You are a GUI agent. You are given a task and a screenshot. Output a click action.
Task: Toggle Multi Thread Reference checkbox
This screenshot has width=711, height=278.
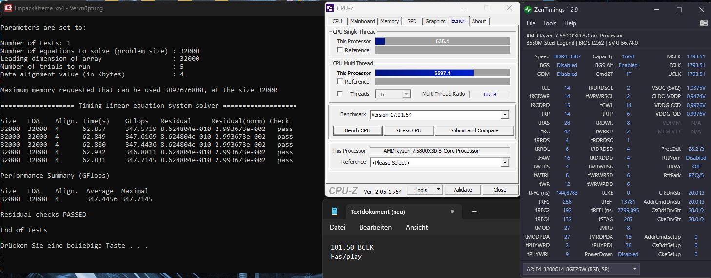pos(340,82)
